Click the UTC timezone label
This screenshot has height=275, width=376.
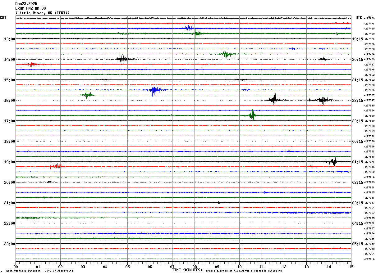(359, 18)
